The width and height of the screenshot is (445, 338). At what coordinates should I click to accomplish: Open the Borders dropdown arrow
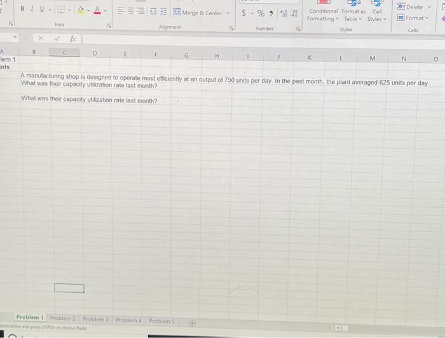click(69, 10)
